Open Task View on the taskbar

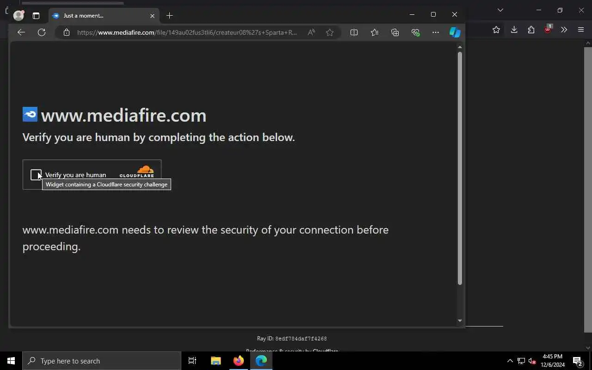(192, 361)
